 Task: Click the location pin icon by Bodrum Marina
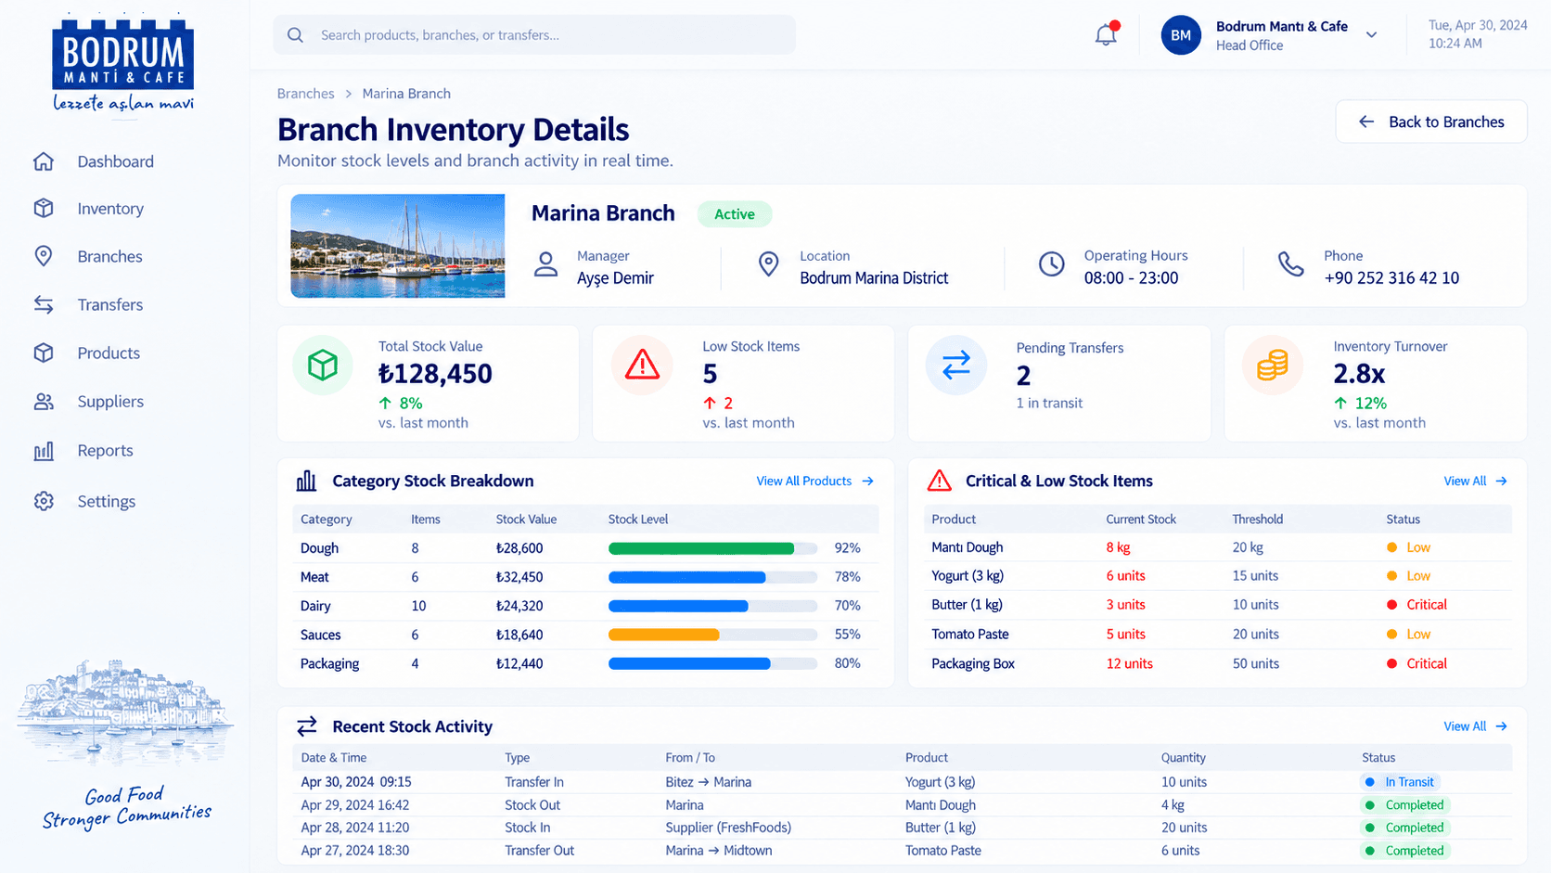click(768, 264)
